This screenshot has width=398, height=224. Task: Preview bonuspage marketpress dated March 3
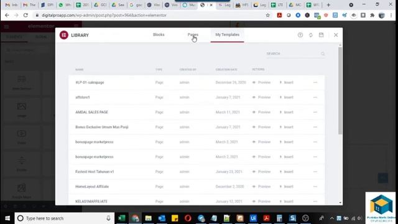pyautogui.click(x=261, y=142)
